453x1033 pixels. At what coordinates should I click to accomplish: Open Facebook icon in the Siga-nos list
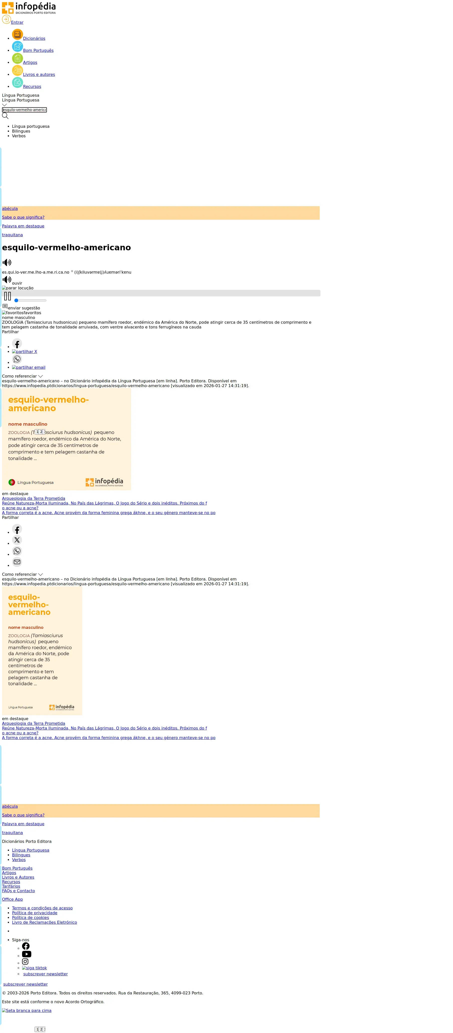[26, 946]
